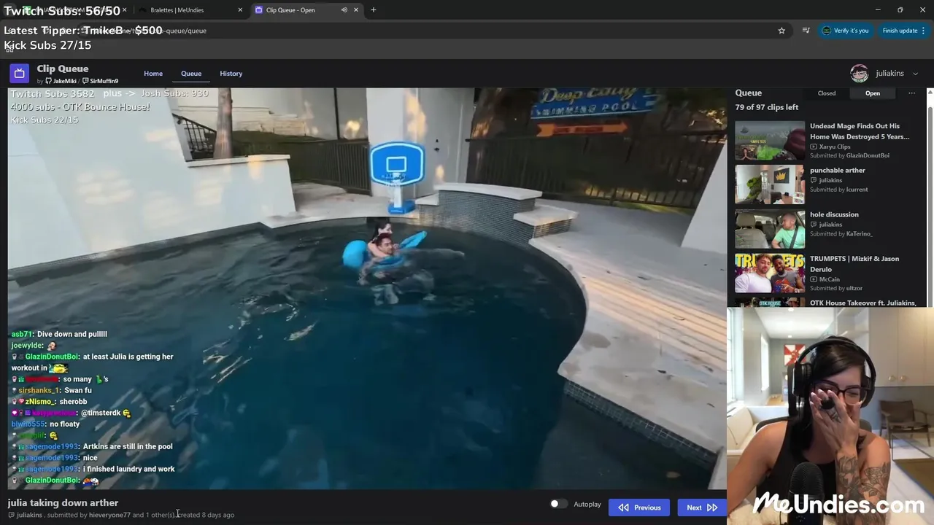Click submitter Icurrent in queue

857,190
